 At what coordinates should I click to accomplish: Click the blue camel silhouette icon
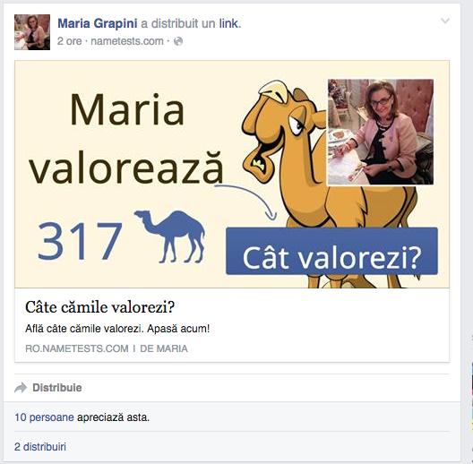point(170,236)
